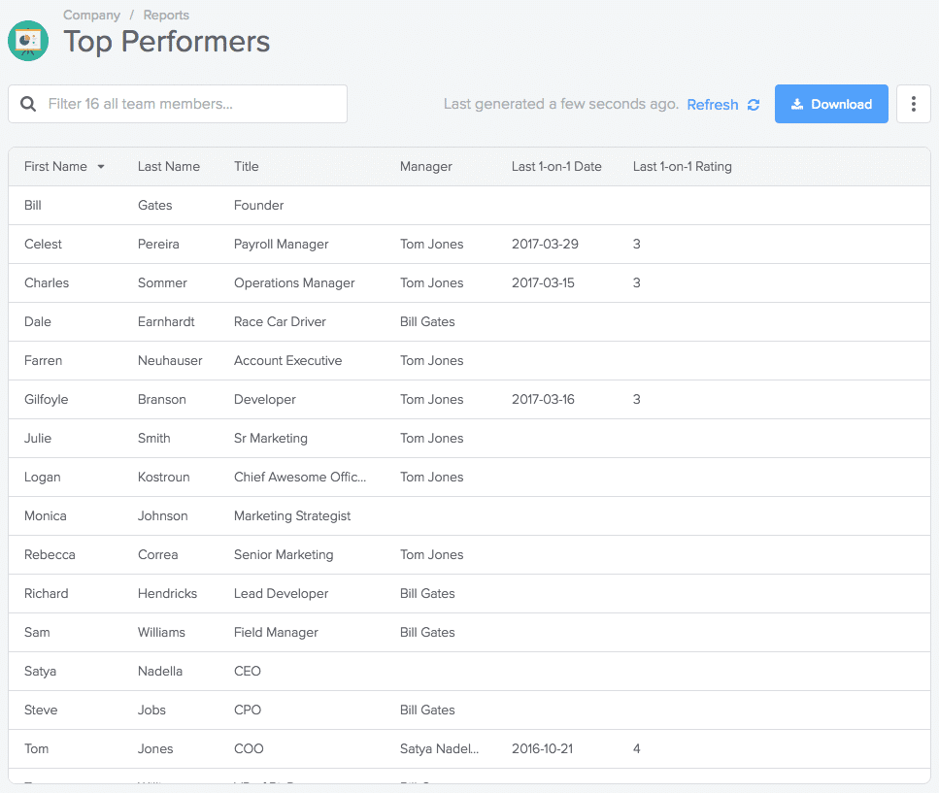Image resolution: width=939 pixels, height=793 pixels.
Task: Go to Reports breadcrumb
Action: click(x=166, y=16)
